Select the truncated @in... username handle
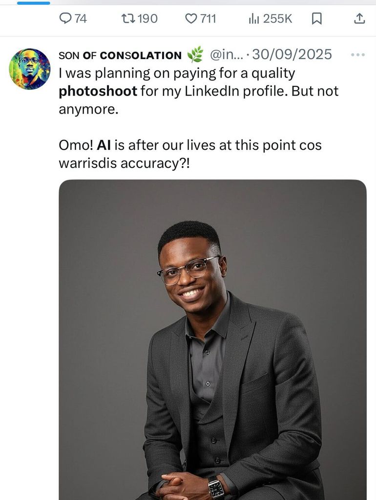 pos(226,55)
